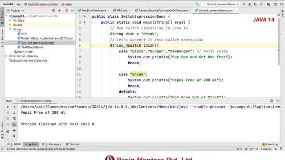Click the Stop icon in top toolbar
Screen dimensions: 285x160
tap(261, 4)
